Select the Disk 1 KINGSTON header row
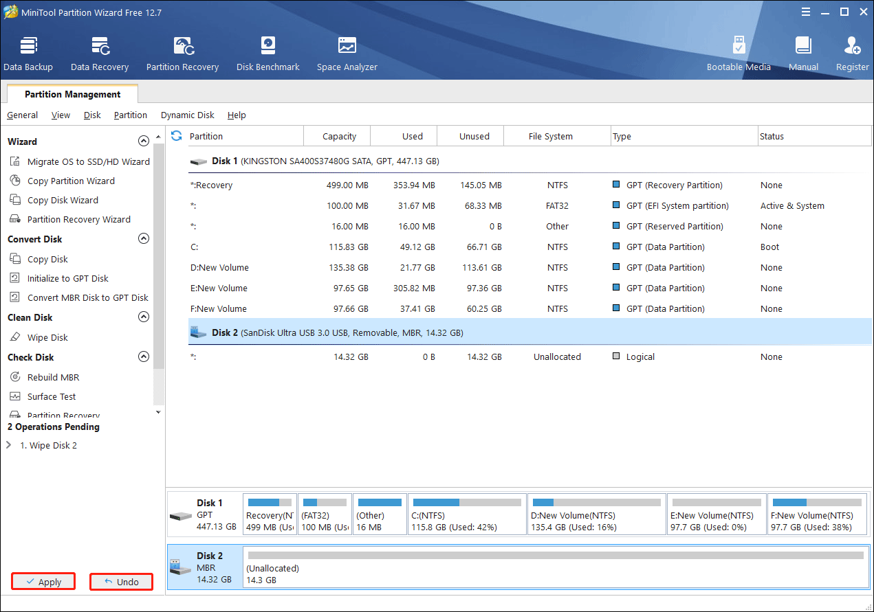Image resolution: width=874 pixels, height=612 pixels. pos(529,161)
